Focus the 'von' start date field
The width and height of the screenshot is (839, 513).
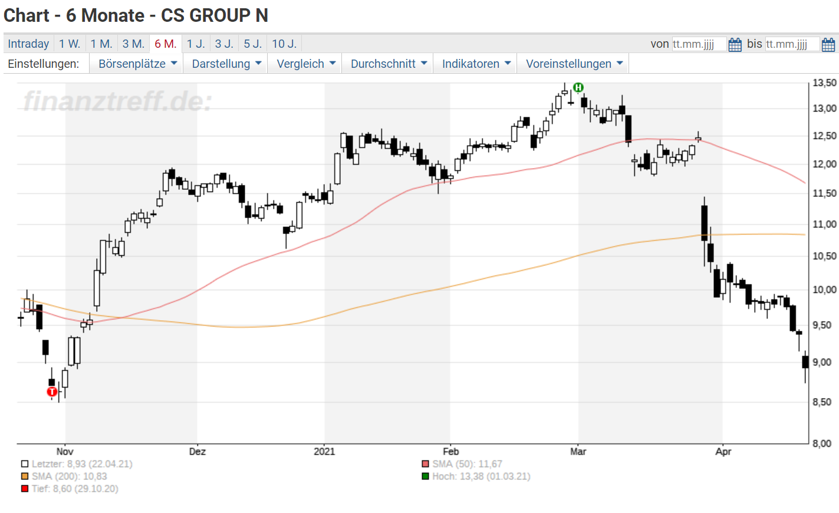tap(699, 44)
